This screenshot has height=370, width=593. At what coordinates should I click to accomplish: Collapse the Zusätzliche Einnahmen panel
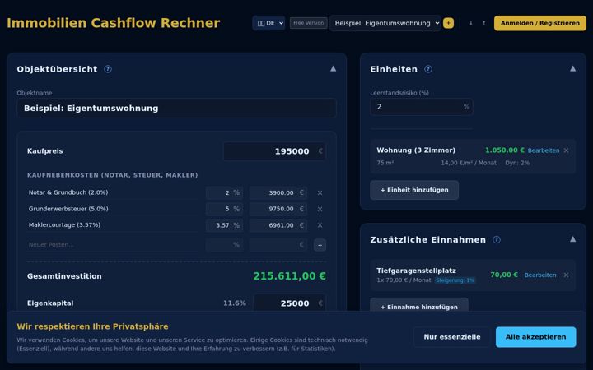573,239
